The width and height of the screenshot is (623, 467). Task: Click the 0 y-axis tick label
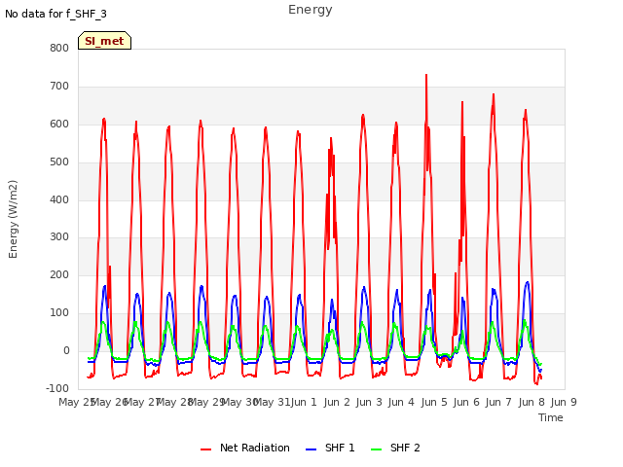point(66,351)
